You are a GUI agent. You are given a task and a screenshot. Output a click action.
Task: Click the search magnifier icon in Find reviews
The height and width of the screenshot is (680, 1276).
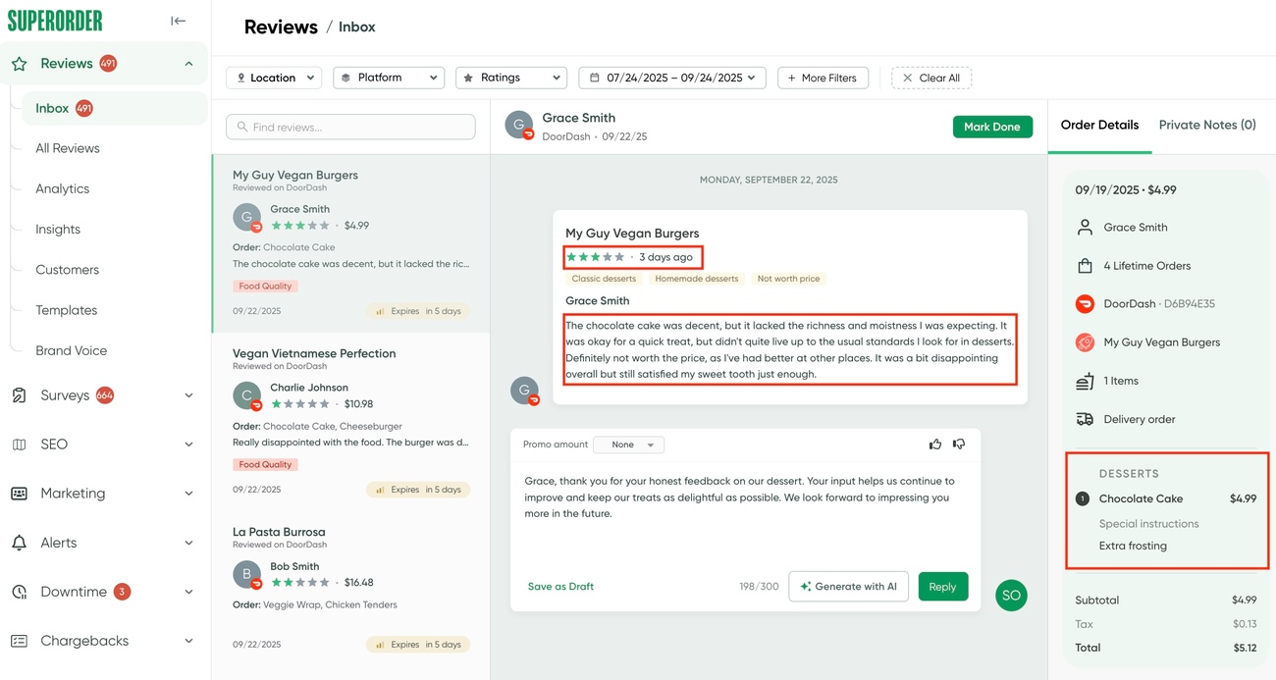click(x=242, y=127)
